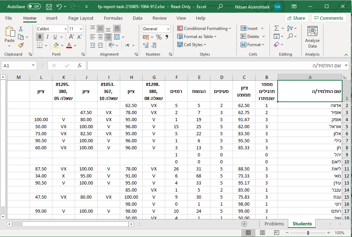Click the Percent Style button

(x=159, y=37)
